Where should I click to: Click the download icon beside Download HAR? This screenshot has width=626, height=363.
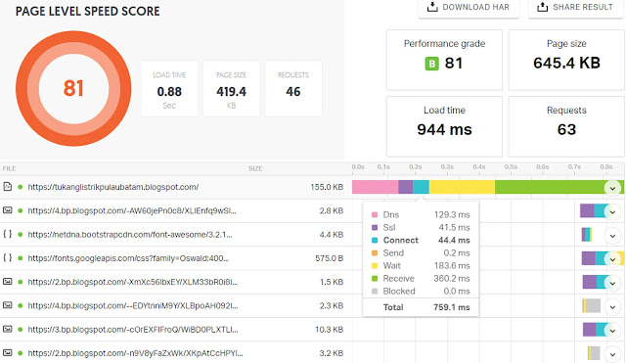tap(432, 7)
